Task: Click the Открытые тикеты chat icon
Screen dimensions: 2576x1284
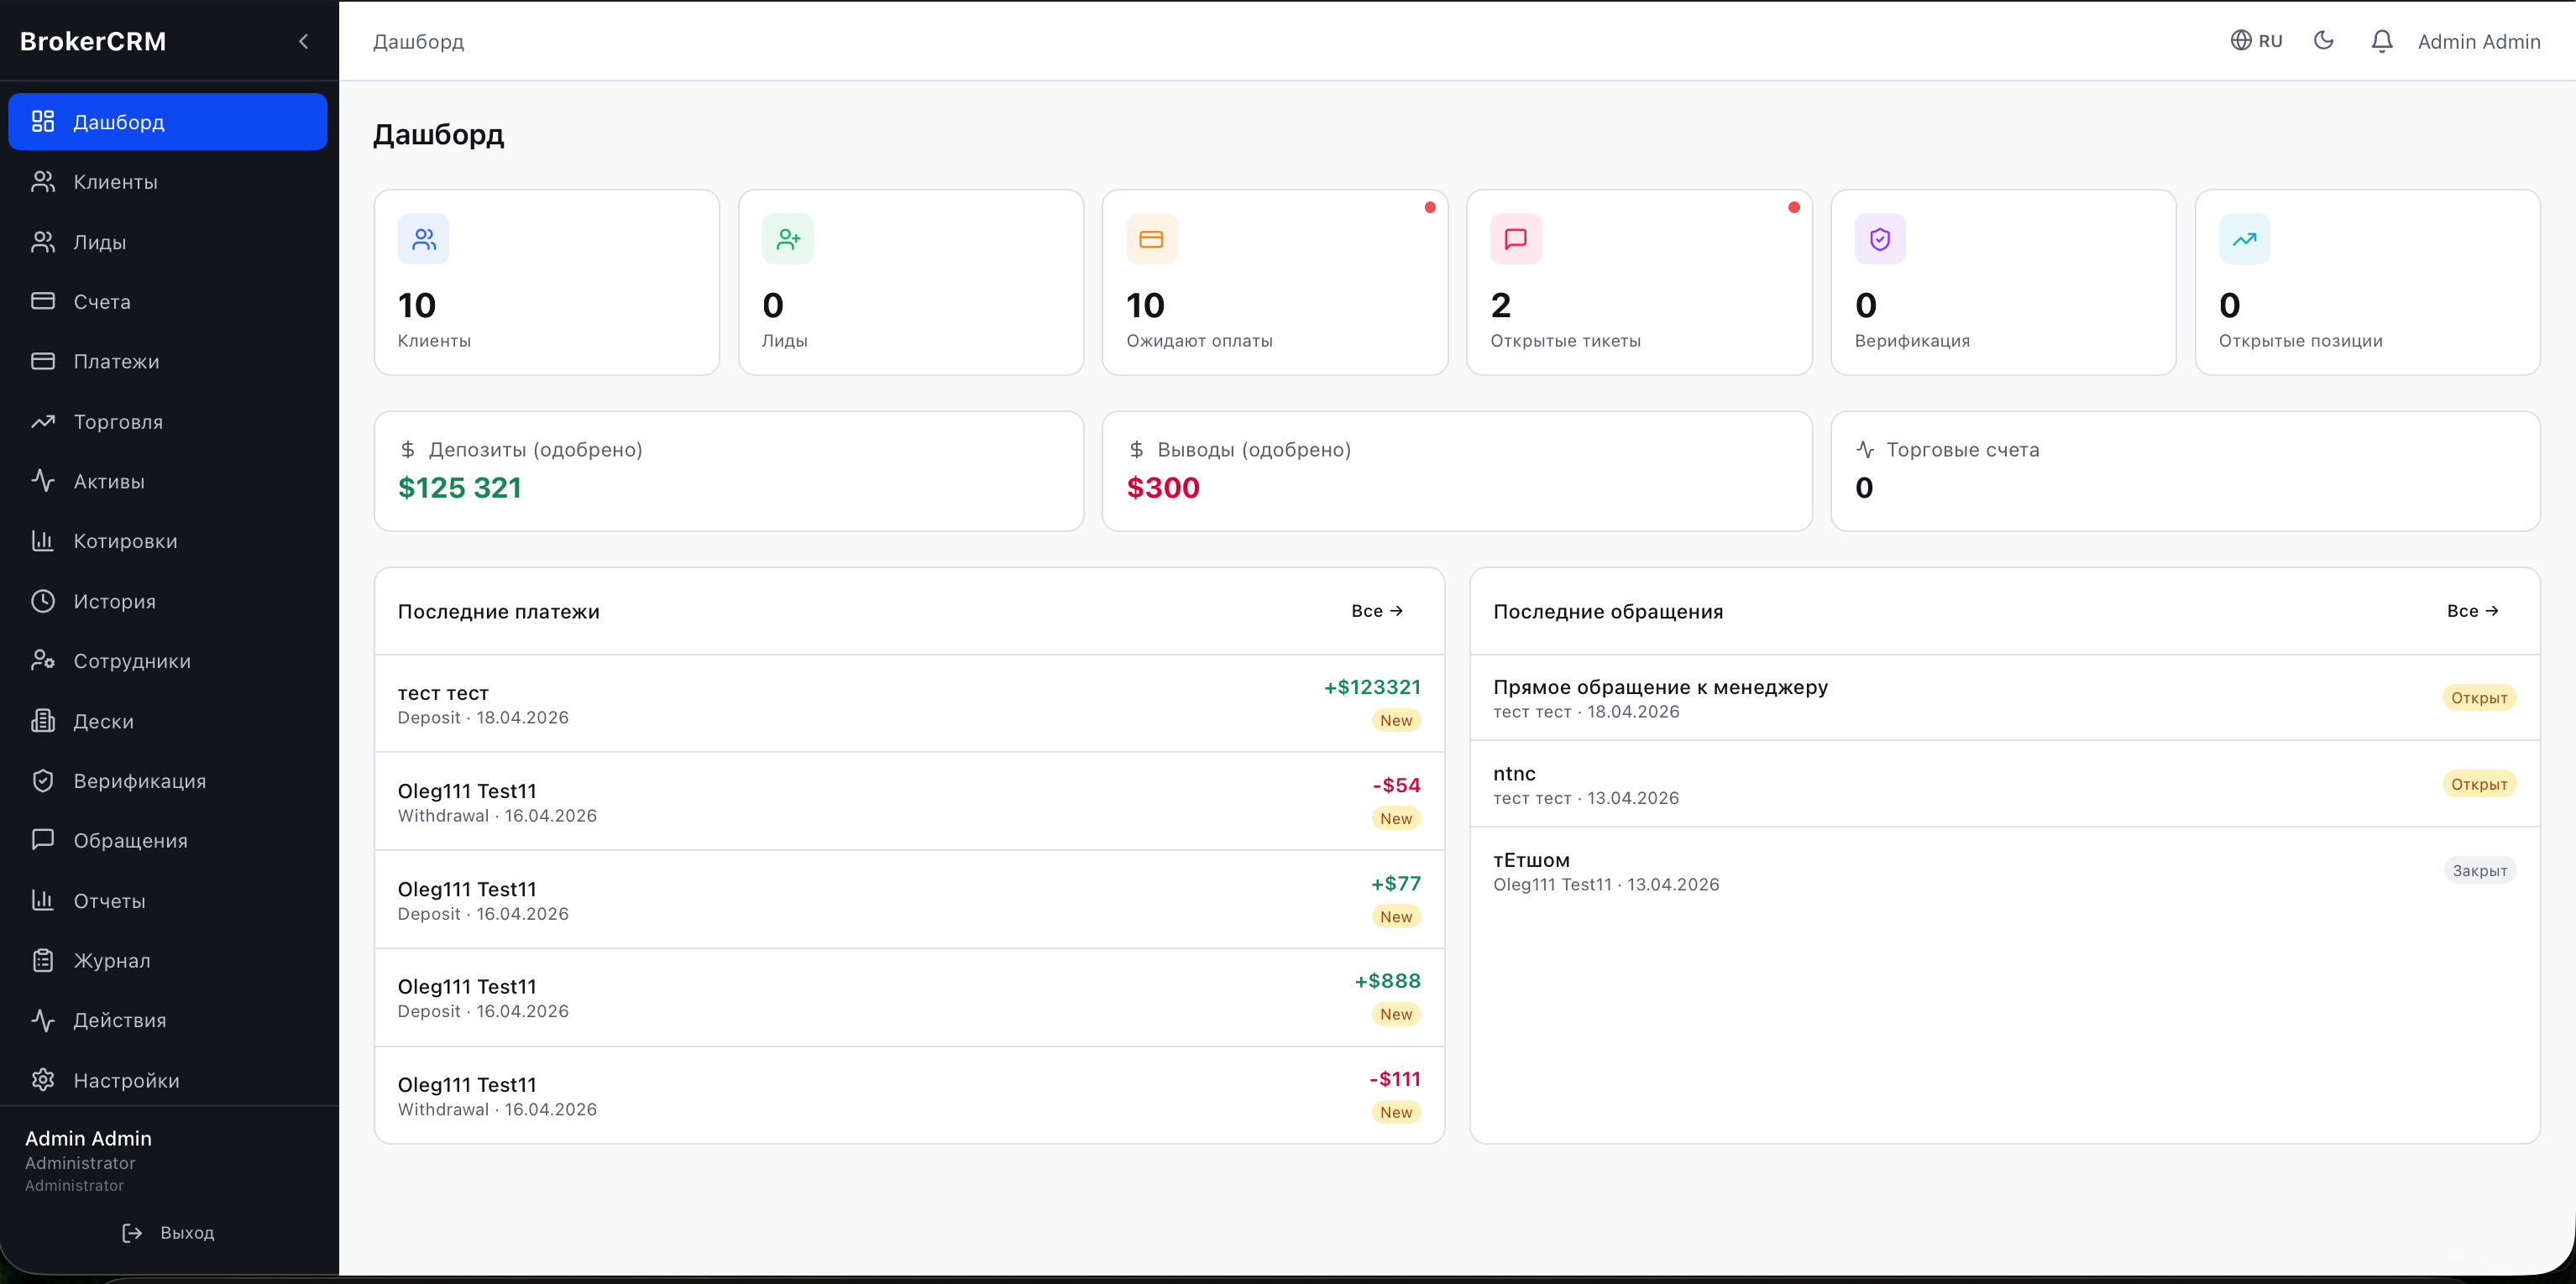Action: point(1515,239)
